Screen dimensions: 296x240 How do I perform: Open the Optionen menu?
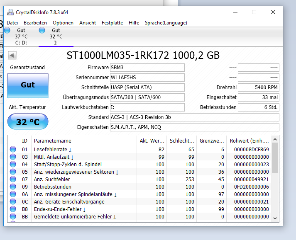[63, 23]
